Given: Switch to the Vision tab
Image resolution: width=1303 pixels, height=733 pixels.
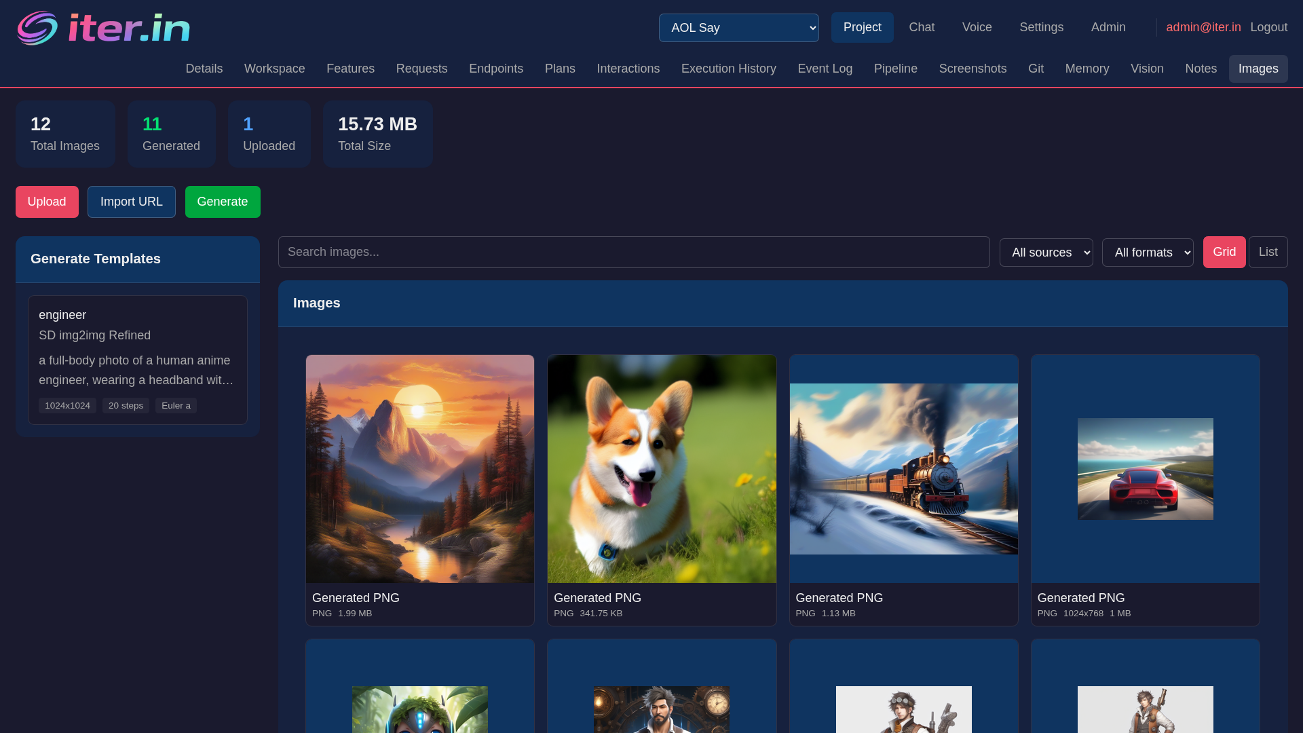Looking at the screenshot, I should tap(1147, 69).
